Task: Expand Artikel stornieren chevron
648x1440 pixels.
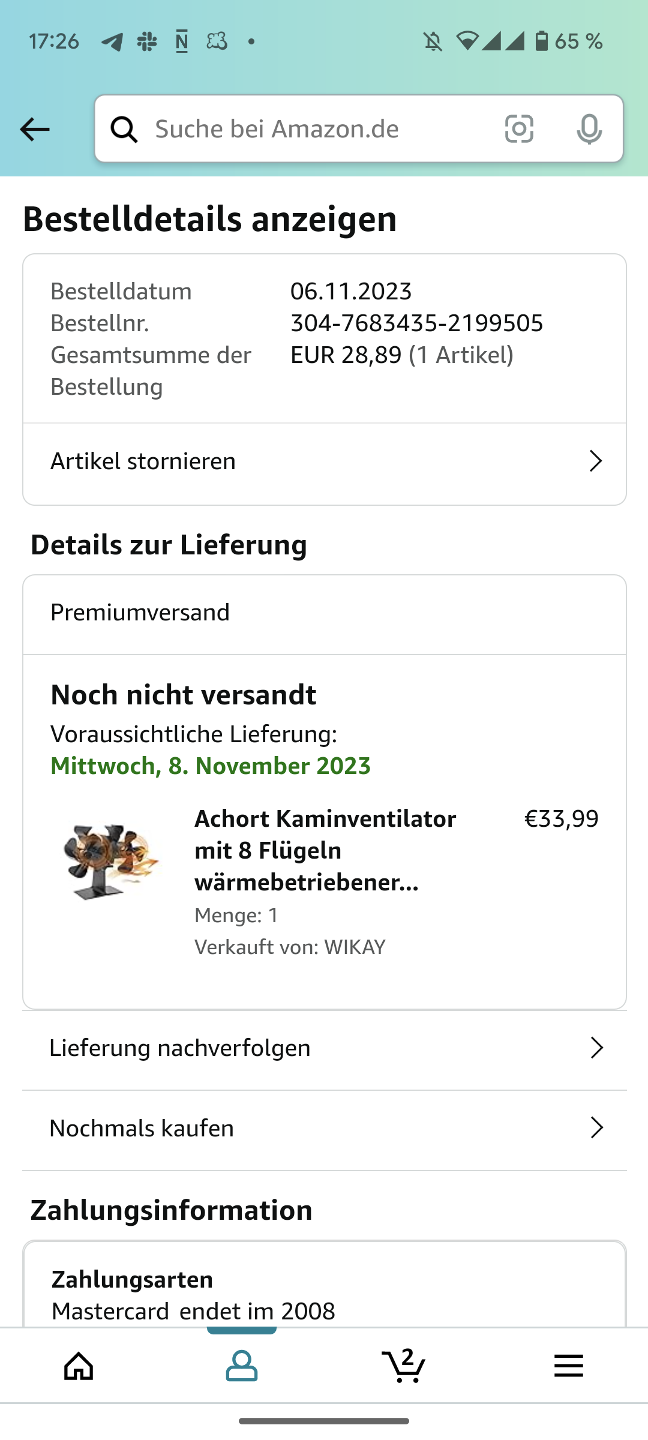Action: [595, 461]
